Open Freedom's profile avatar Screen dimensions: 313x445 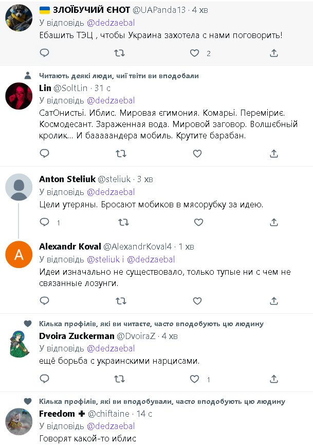(19, 421)
